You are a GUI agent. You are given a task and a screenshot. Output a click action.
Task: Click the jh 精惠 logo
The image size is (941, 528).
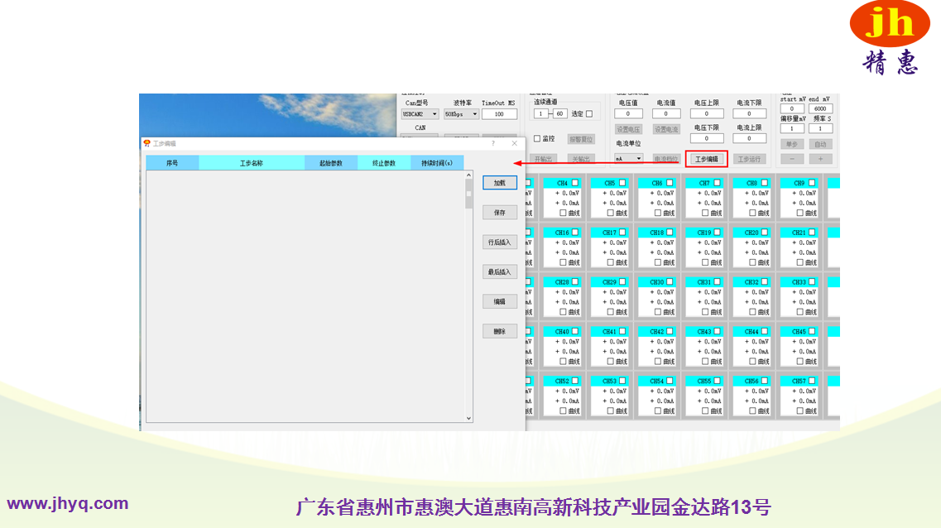890,39
